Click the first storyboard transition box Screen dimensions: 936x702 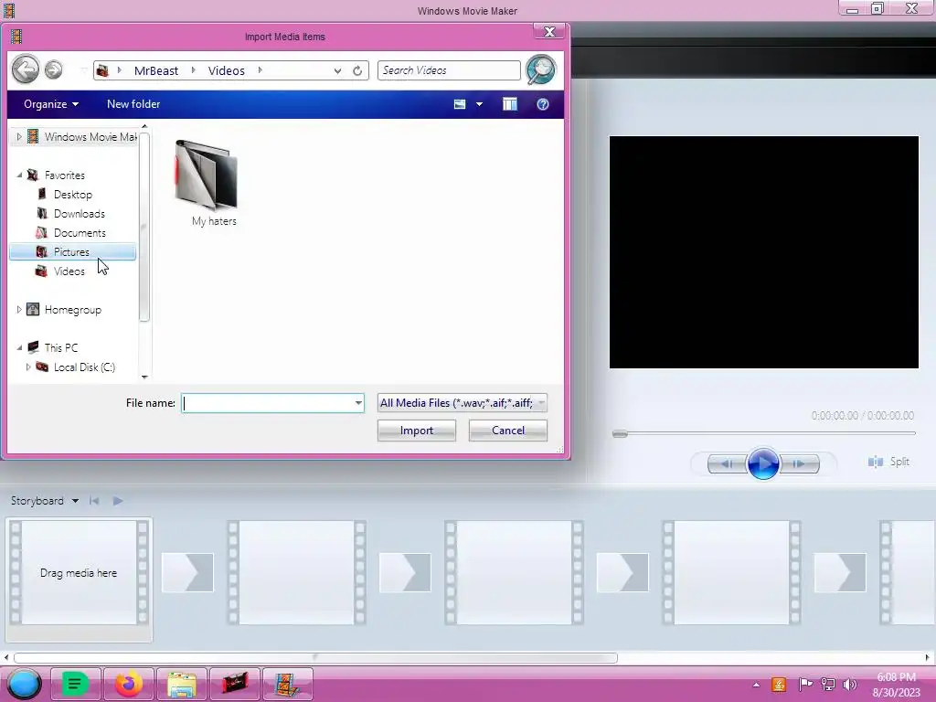[x=187, y=572]
